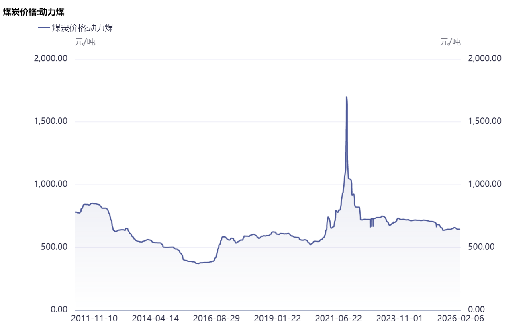The width and height of the screenshot is (529, 333).
Task: Click the blue legend line swatch
Action: [x=43, y=28]
